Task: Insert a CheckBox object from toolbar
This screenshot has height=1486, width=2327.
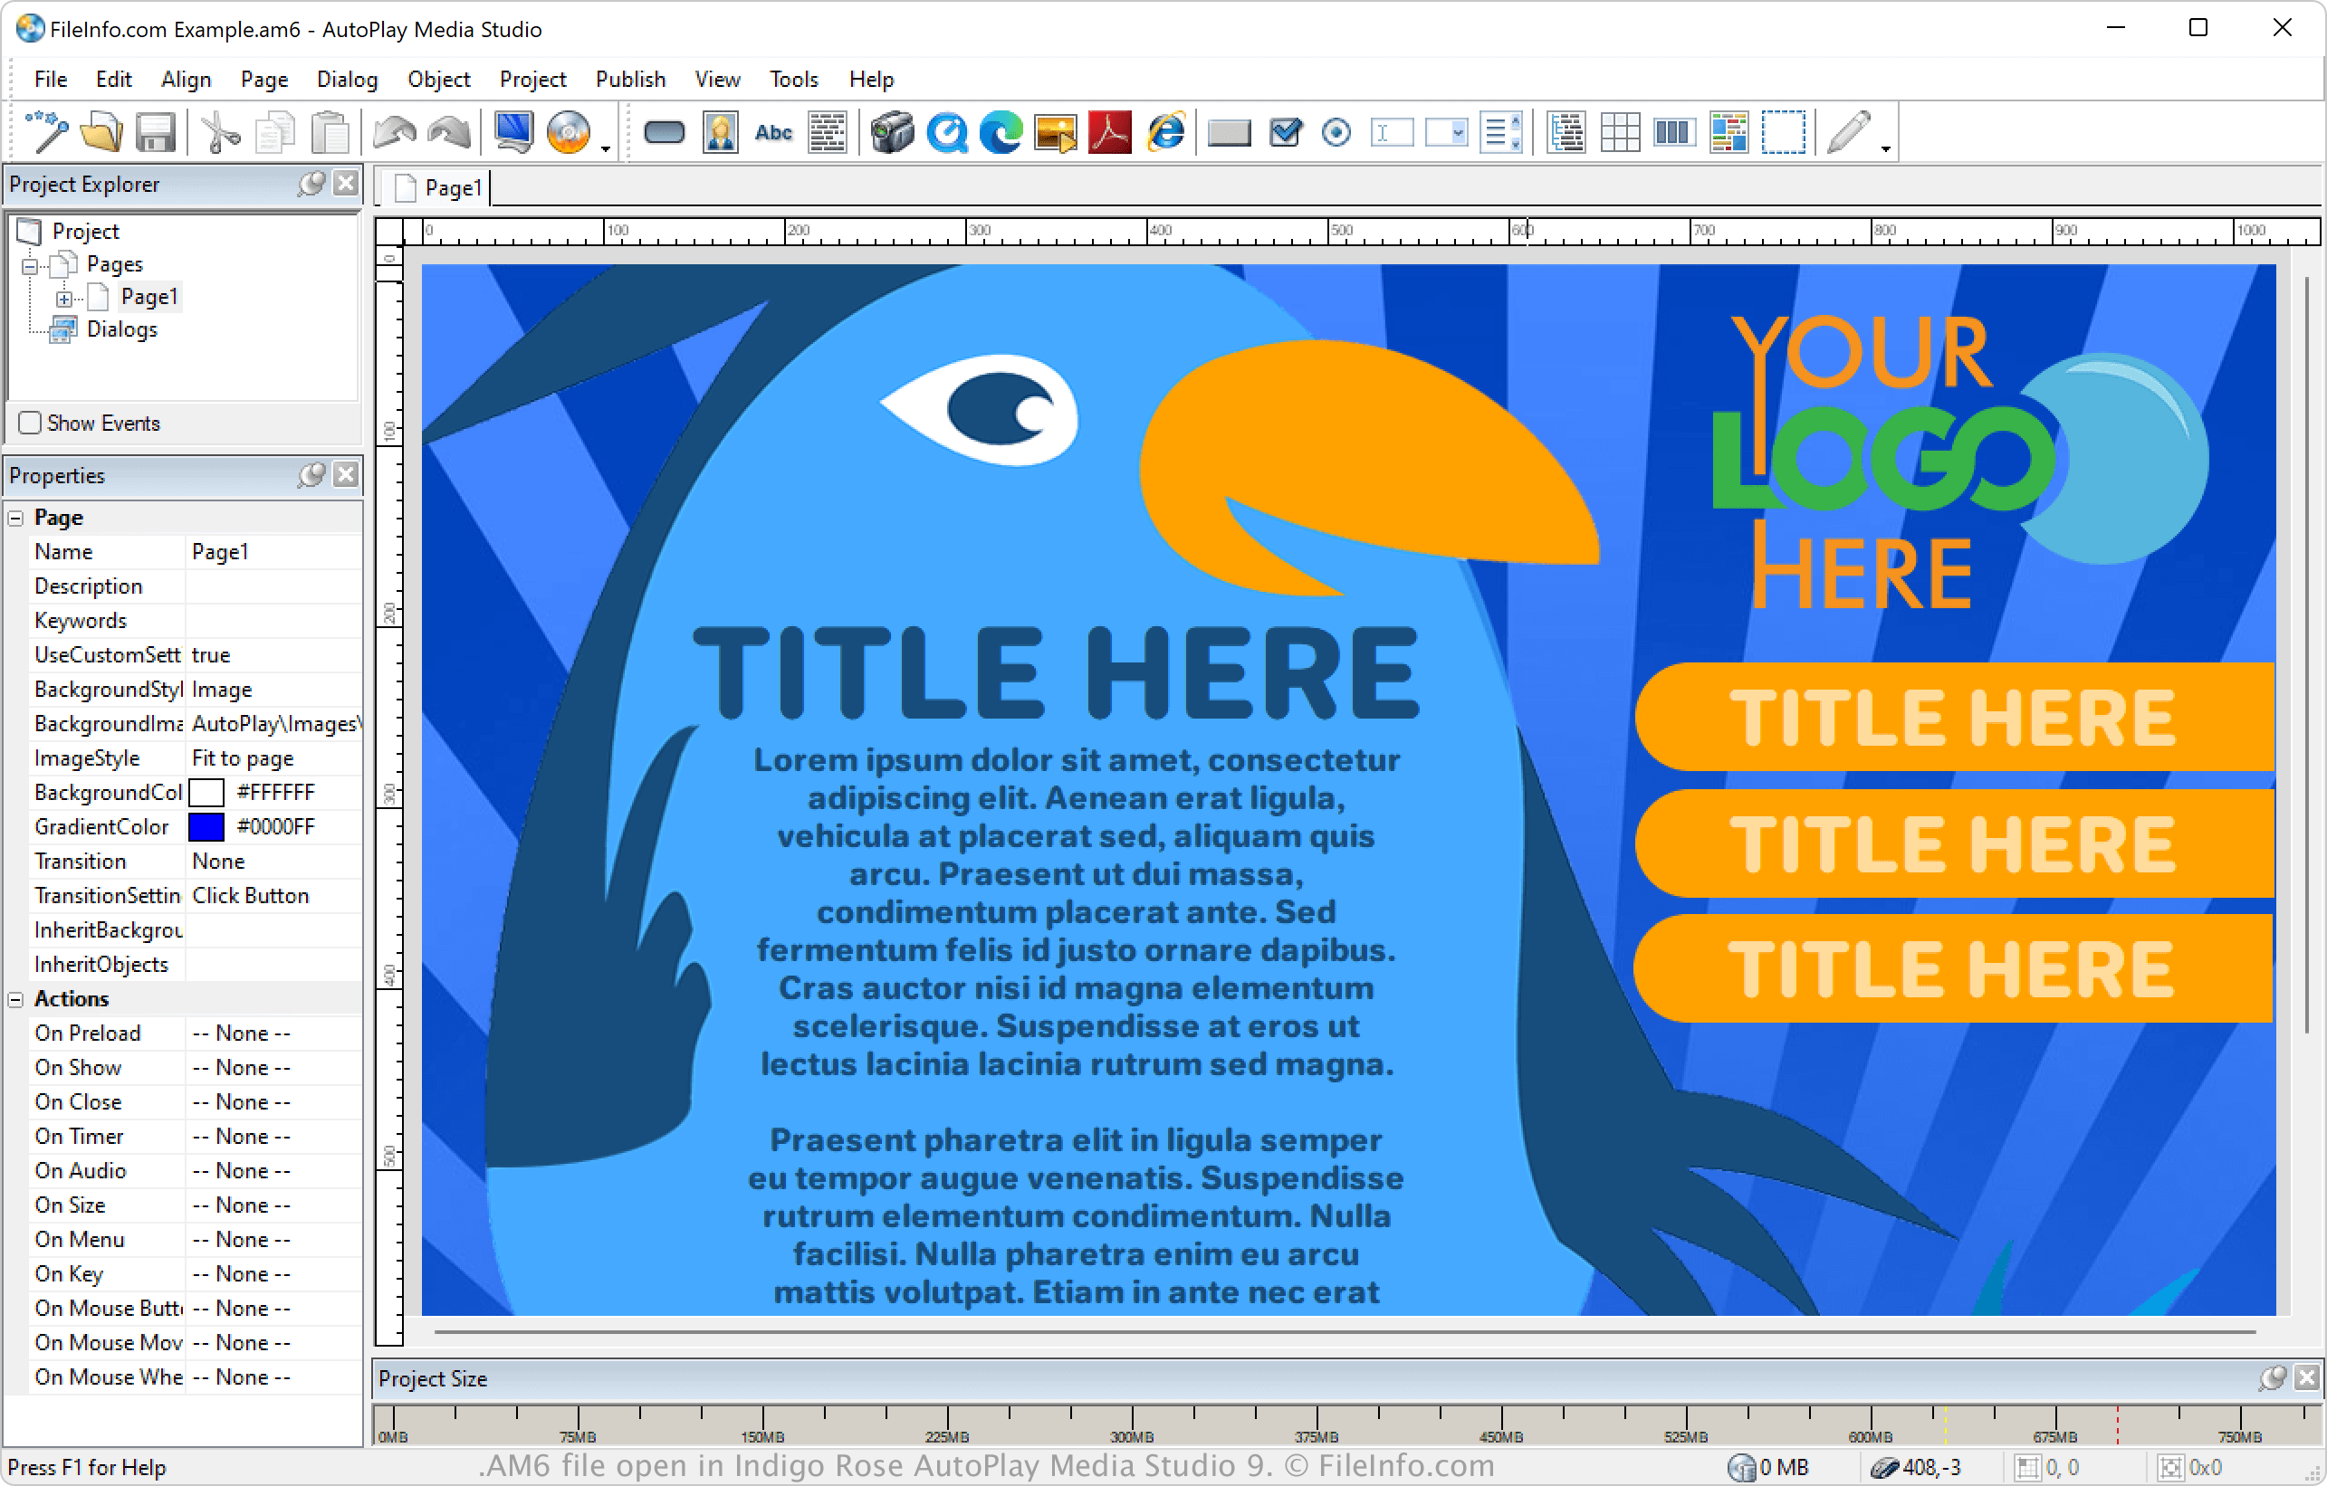Action: 1285,132
